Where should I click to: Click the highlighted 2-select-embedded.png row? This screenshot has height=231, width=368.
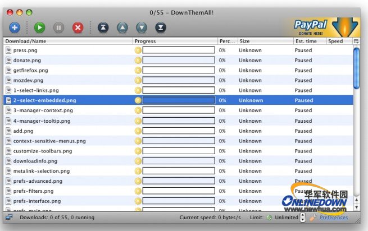(x=178, y=100)
